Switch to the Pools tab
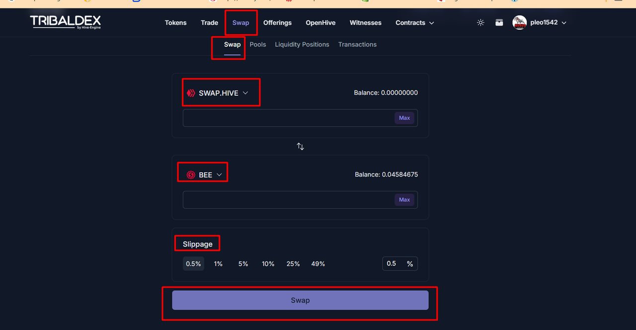The image size is (636, 330). [258, 45]
